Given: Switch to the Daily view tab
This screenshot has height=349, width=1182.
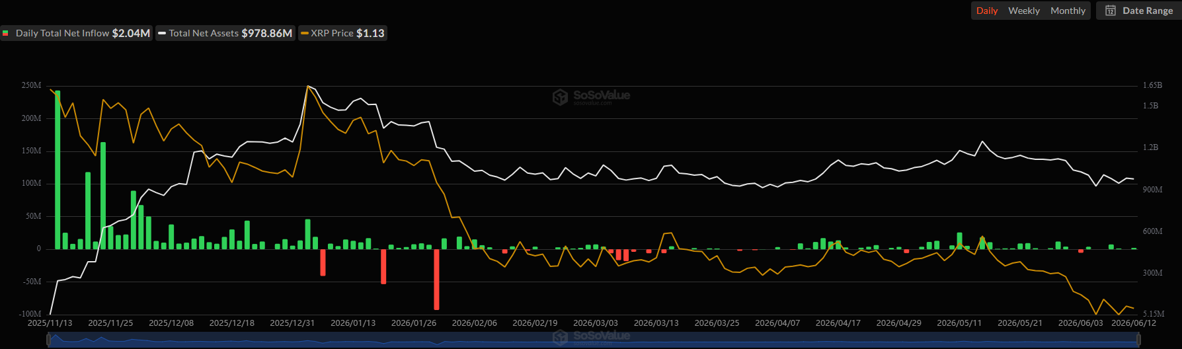Looking at the screenshot, I should pyautogui.click(x=987, y=11).
